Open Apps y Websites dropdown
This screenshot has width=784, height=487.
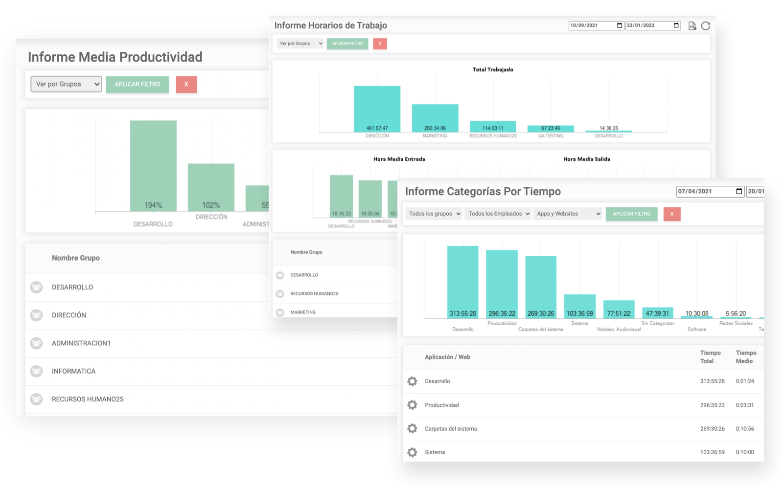point(568,214)
